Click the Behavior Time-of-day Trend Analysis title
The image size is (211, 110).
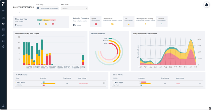pyautogui.click(x=27, y=34)
